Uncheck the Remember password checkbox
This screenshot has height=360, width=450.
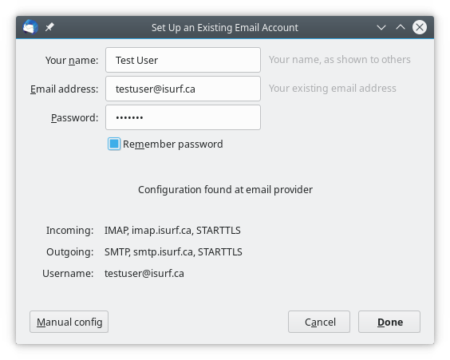click(114, 144)
